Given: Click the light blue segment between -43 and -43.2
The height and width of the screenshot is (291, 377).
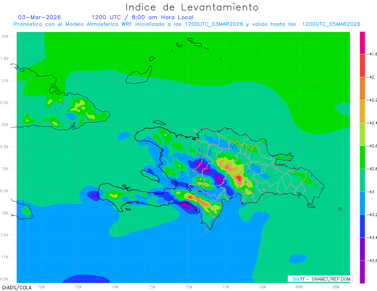Looking at the screenshot, I should [x=362, y=203].
